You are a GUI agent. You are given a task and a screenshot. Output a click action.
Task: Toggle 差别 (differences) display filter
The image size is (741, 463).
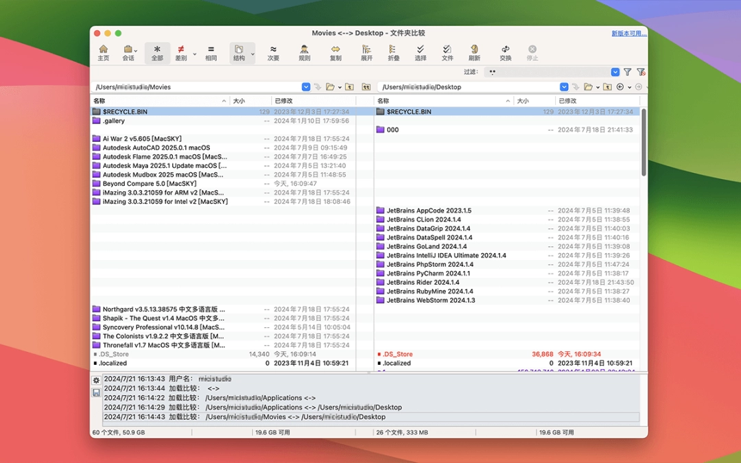tap(181, 53)
